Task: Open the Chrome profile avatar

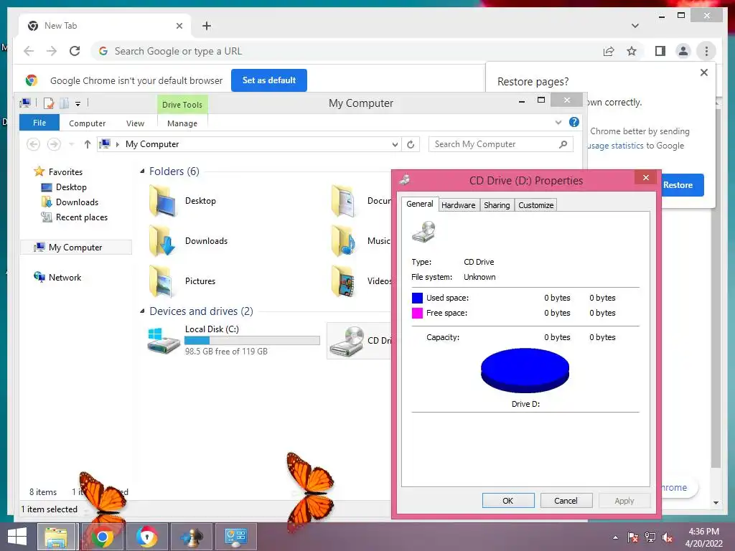Action: pyautogui.click(x=683, y=51)
